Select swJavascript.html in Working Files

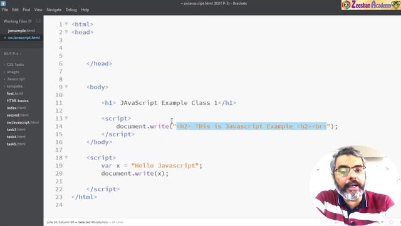[x=24, y=38]
